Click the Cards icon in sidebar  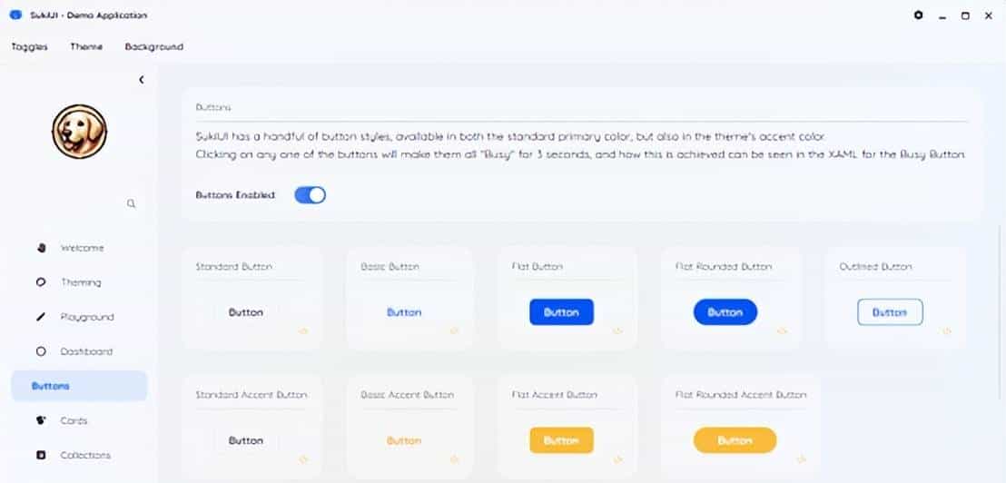tap(41, 420)
